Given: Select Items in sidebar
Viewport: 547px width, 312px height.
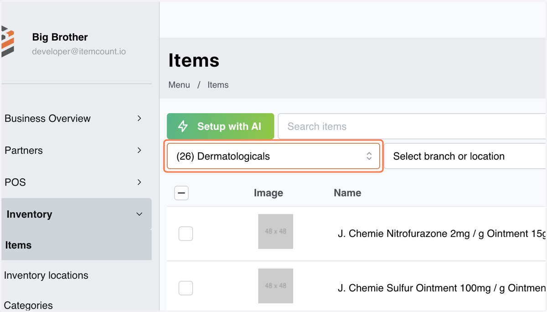Looking at the screenshot, I should pos(77,245).
